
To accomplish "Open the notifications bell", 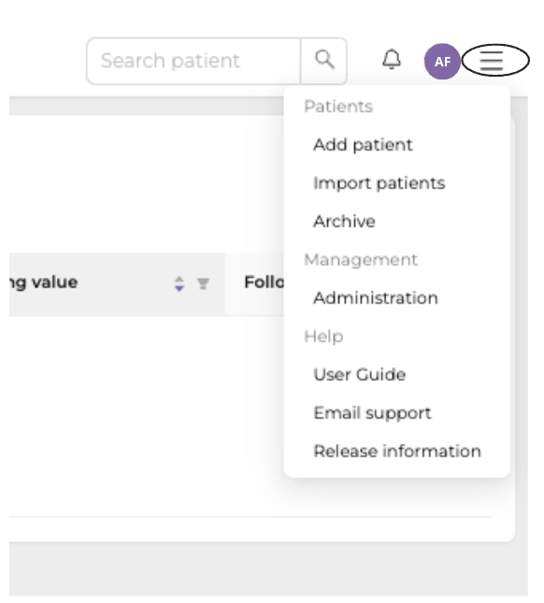I will [392, 60].
